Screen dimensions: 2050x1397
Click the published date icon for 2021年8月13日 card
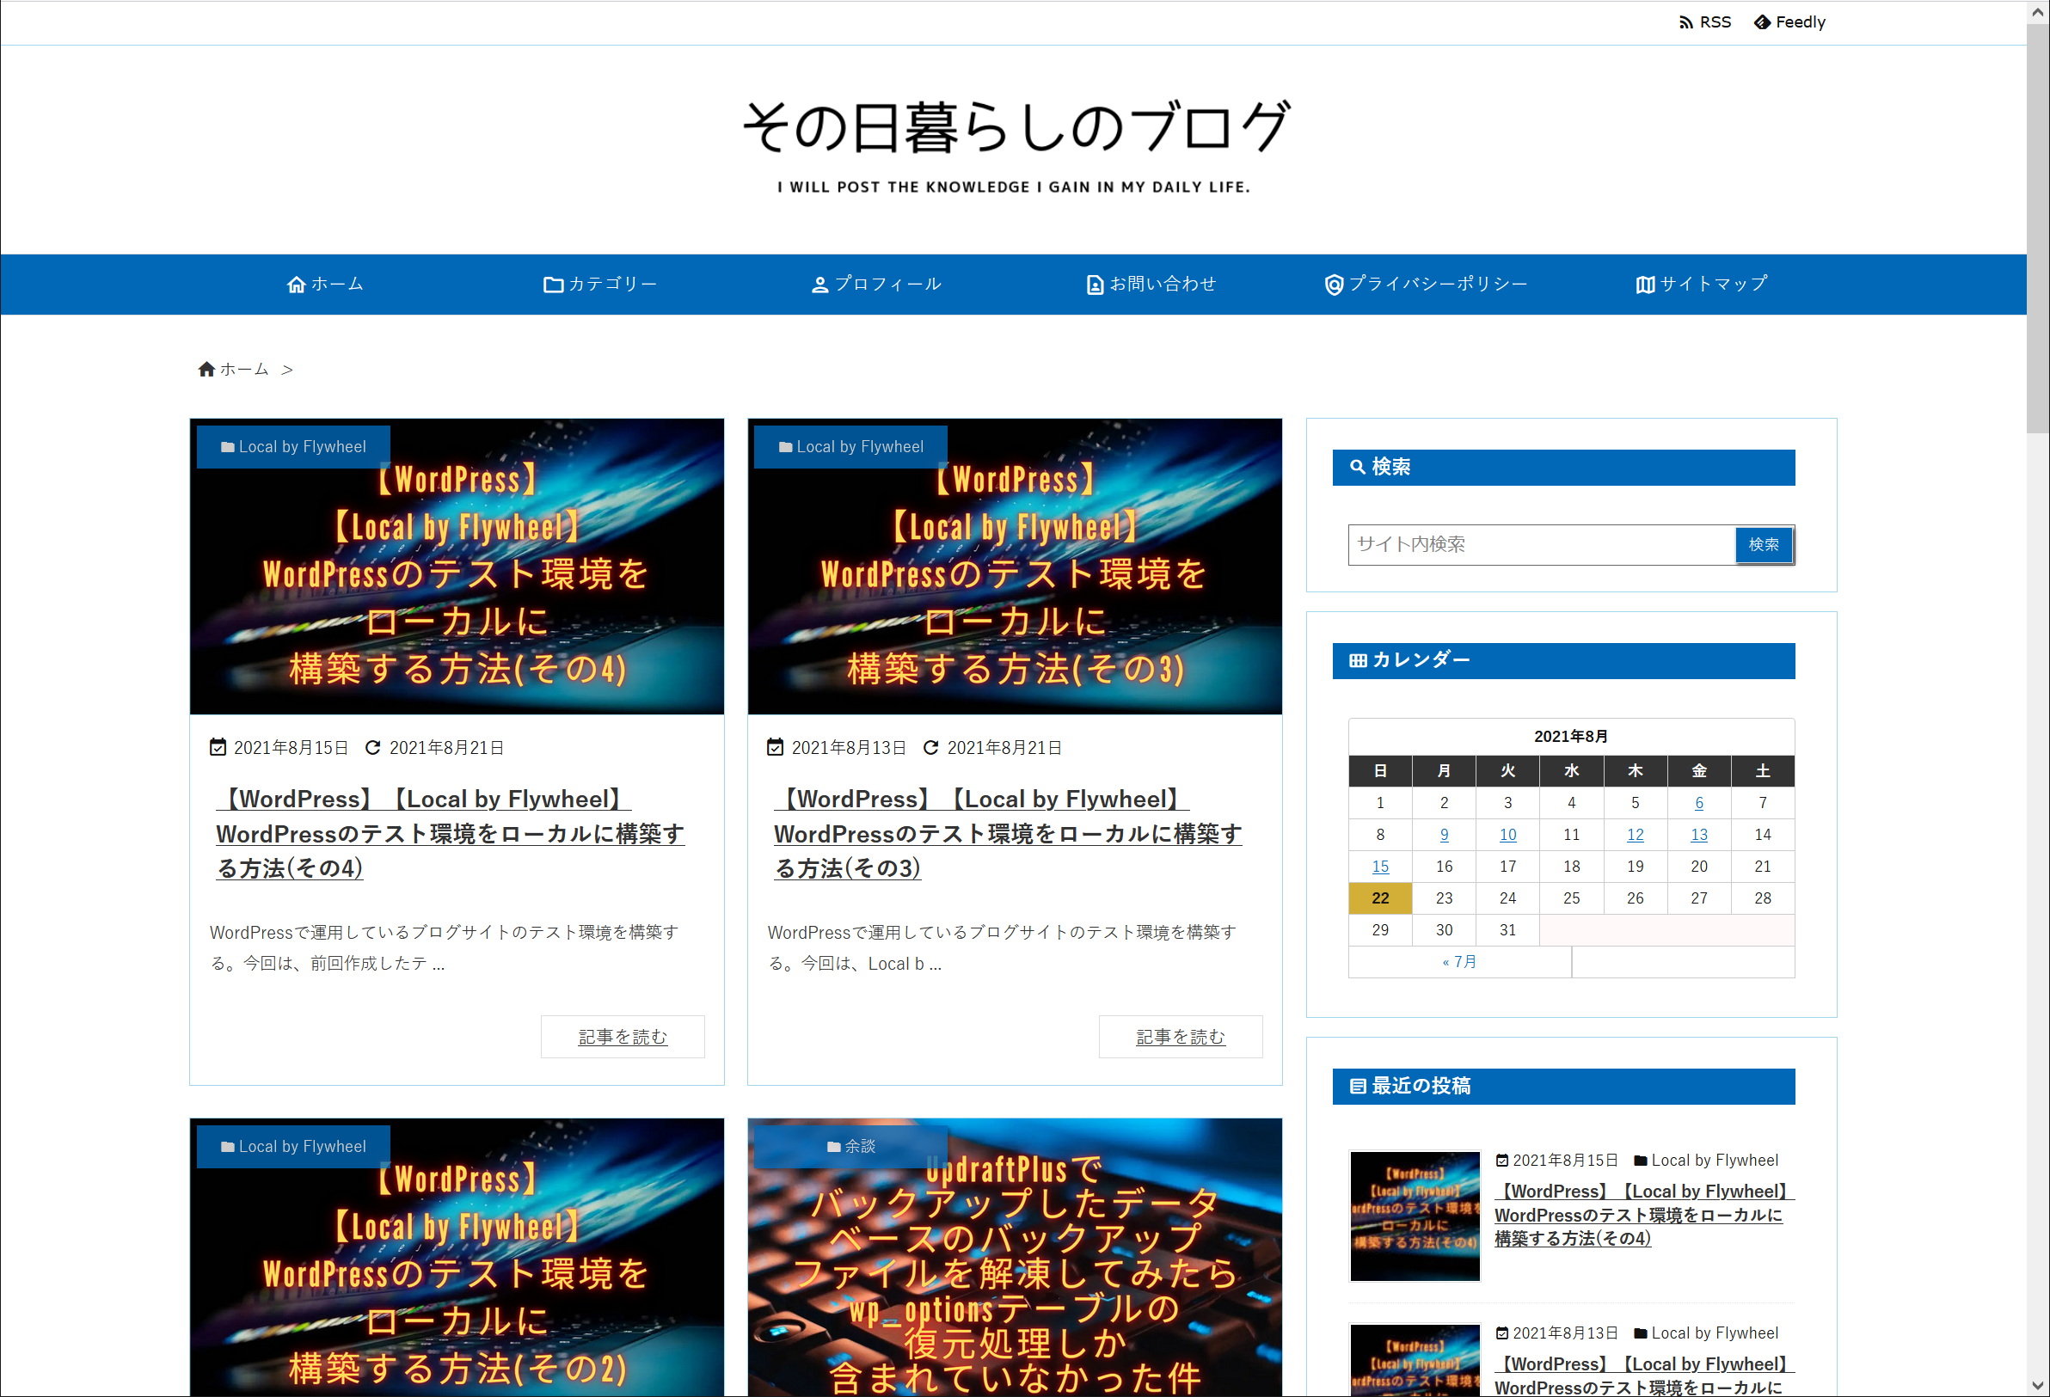click(x=776, y=747)
